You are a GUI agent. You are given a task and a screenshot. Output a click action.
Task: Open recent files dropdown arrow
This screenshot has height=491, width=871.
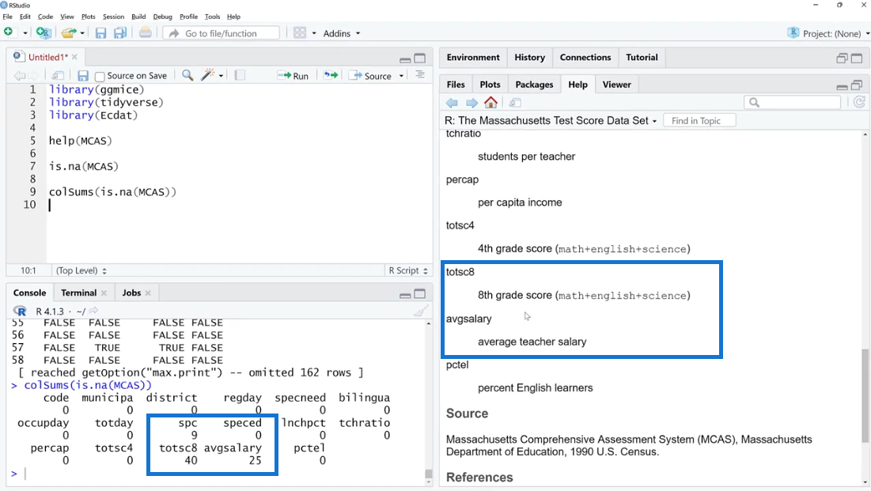(x=82, y=33)
